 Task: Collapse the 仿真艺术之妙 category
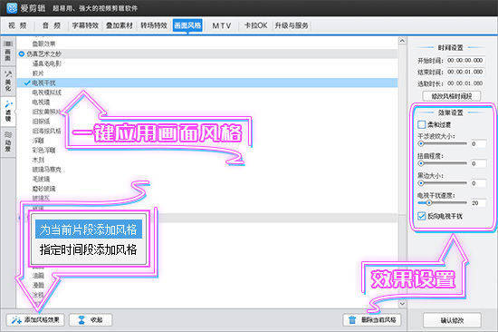[x=22, y=54]
